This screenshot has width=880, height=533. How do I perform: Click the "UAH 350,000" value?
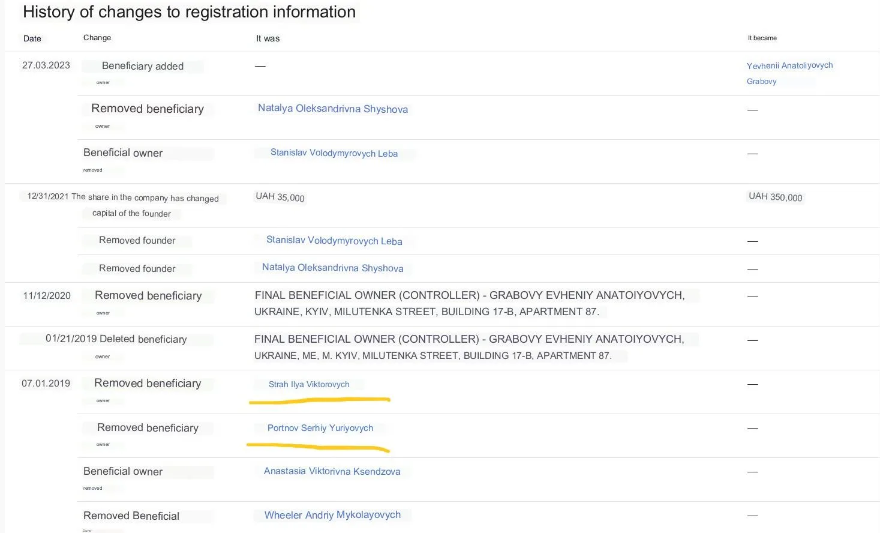pyautogui.click(x=776, y=197)
